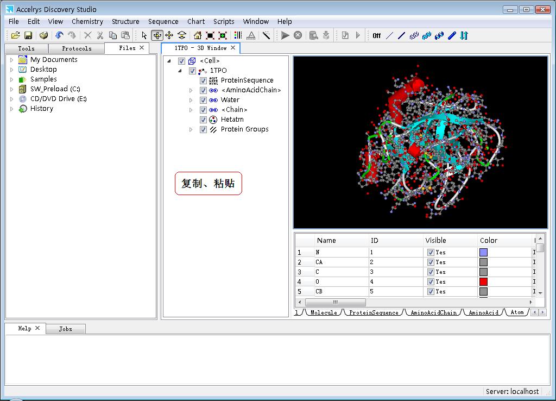Choose the Translate move tool
556x401 pixels.
click(169, 35)
